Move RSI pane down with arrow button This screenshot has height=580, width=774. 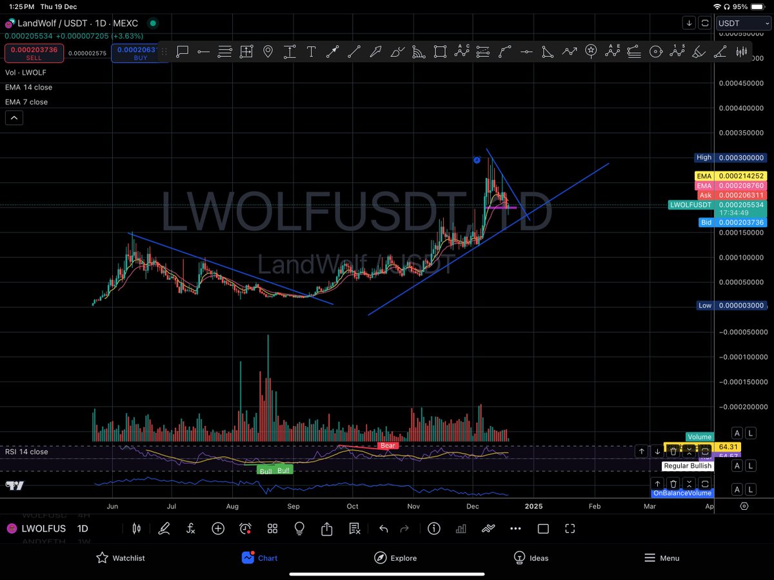(657, 451)
